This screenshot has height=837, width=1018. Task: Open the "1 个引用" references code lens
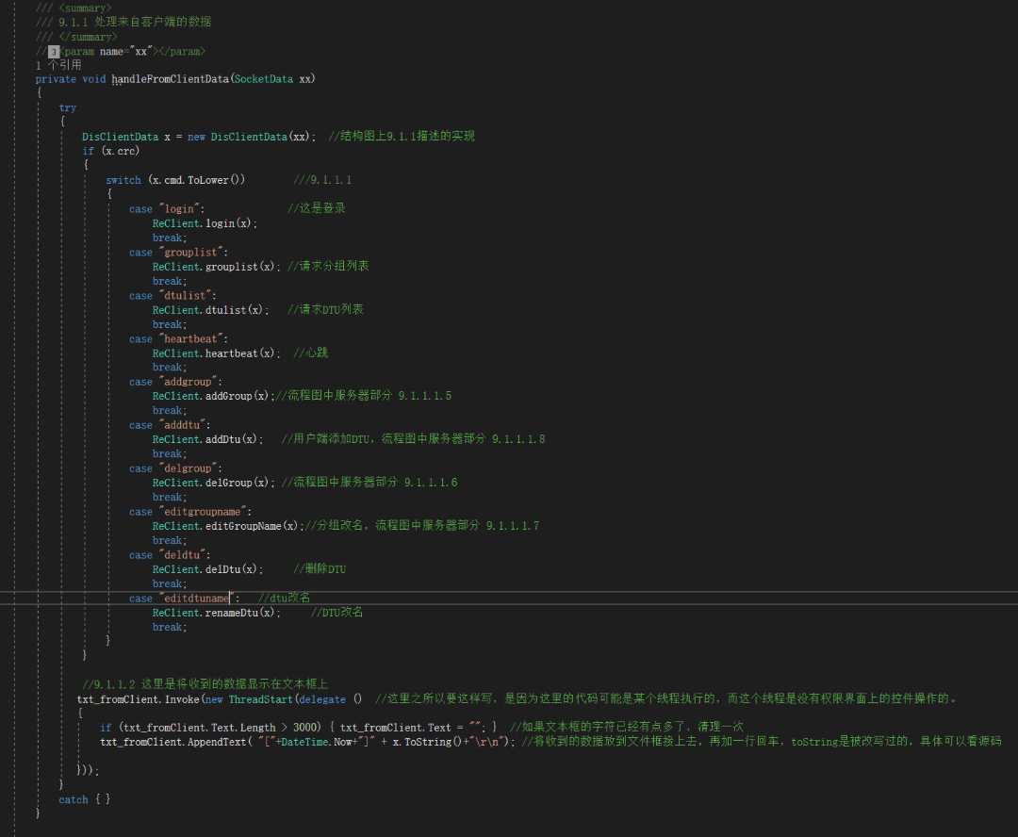58,65
